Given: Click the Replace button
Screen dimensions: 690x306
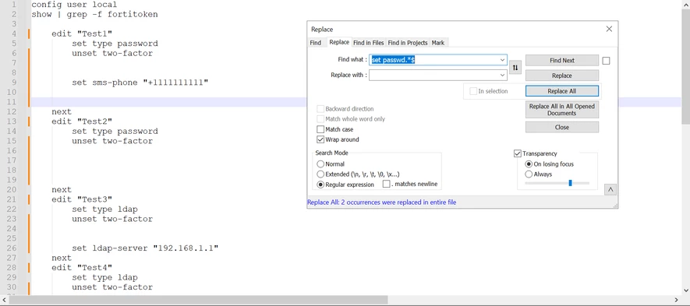Looking at the screenshot, I should tap(562, 76).
